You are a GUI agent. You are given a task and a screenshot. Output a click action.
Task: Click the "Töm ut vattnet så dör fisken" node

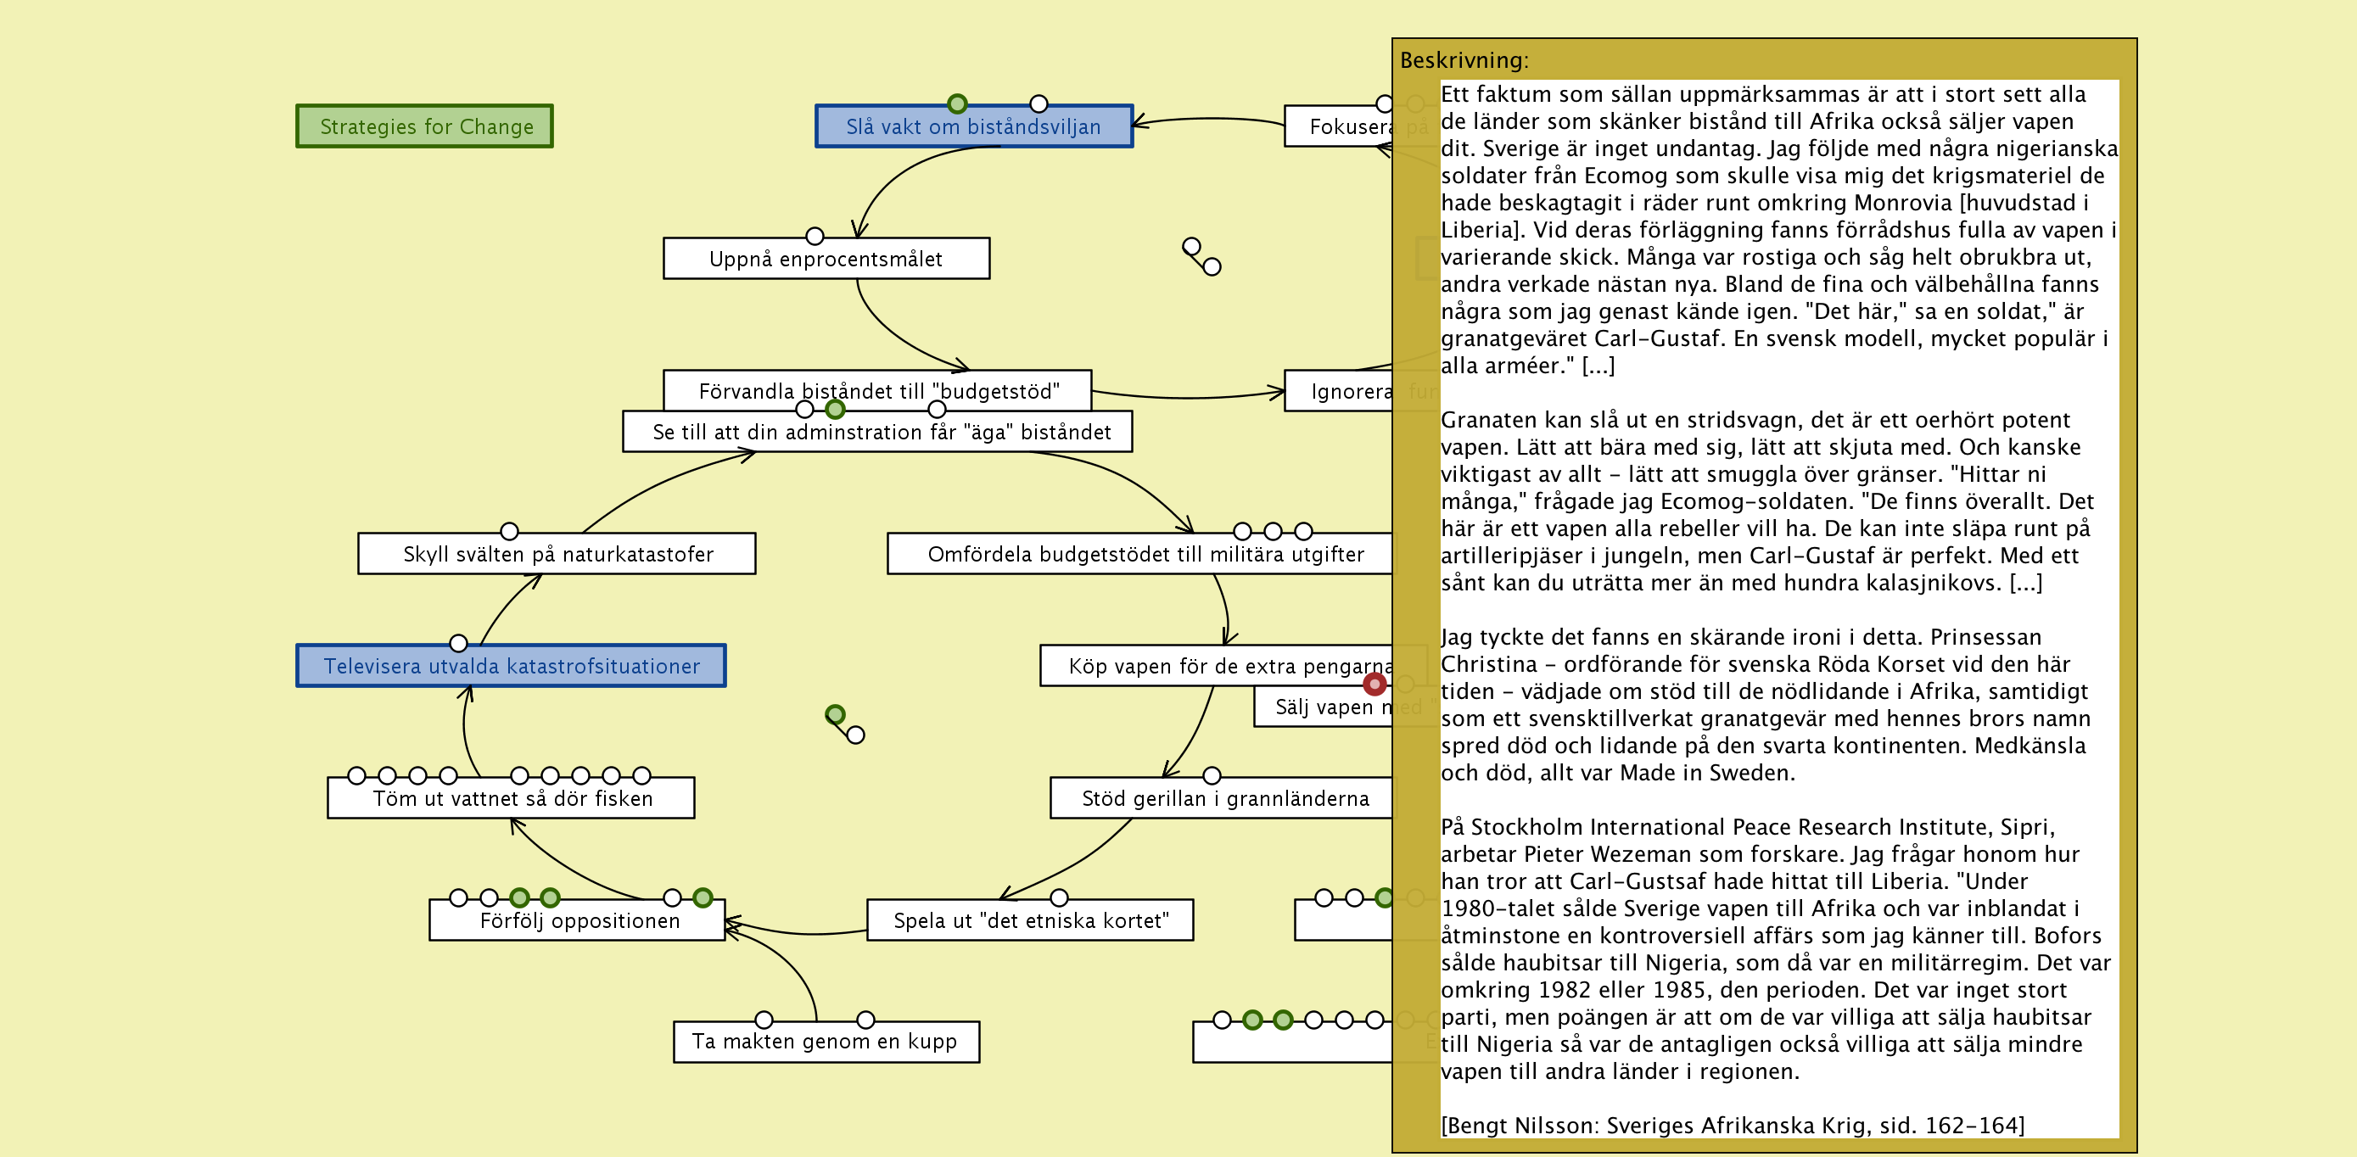tap(511, 798)
